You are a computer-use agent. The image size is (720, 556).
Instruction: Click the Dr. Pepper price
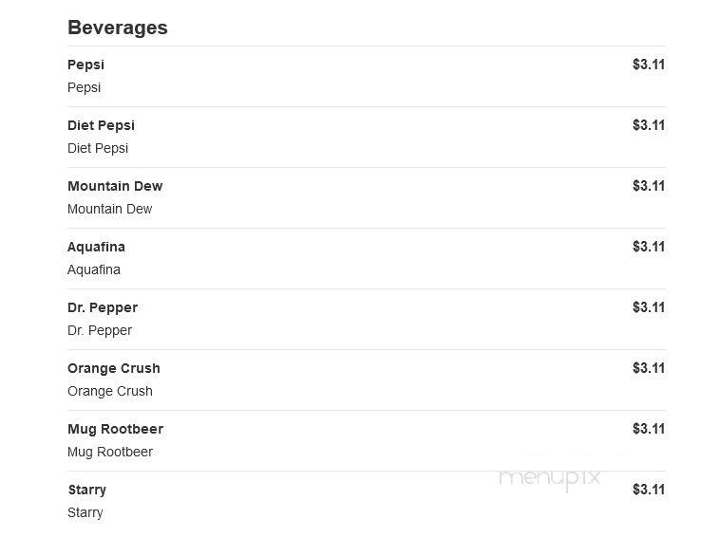(649, 307)
